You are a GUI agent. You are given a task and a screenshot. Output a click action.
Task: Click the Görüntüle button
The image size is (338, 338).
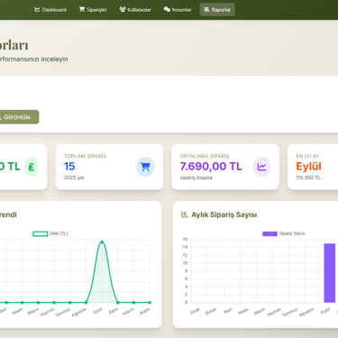pyautogui.click(x=17, y=117)
